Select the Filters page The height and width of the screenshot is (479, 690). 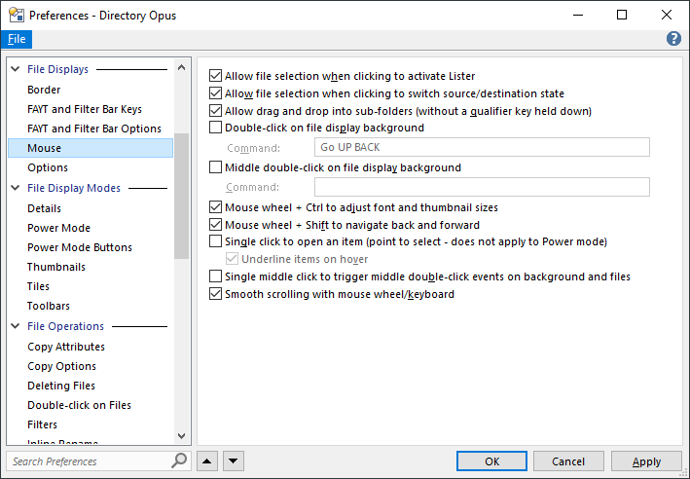[x=42, y=424]
